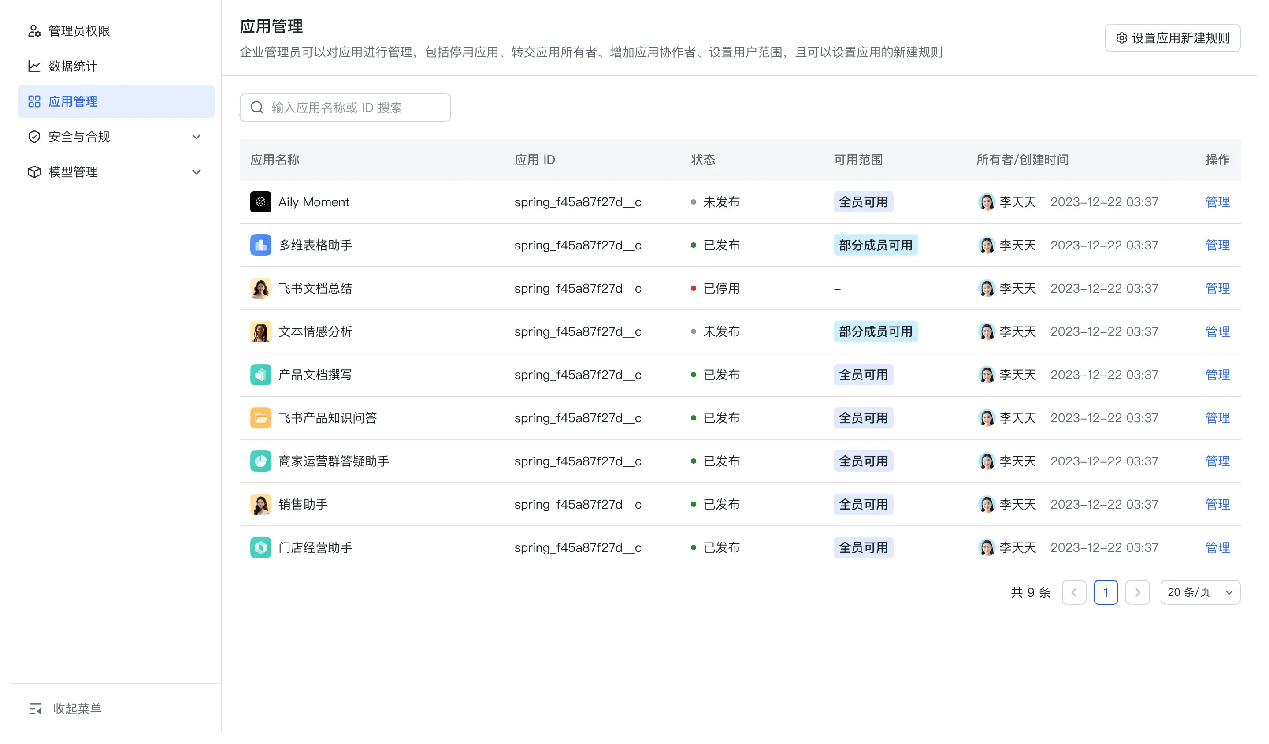Click owner avatar in 销售助手 row
This screenshot has width=1269, height=744.
coord(1000,511)
